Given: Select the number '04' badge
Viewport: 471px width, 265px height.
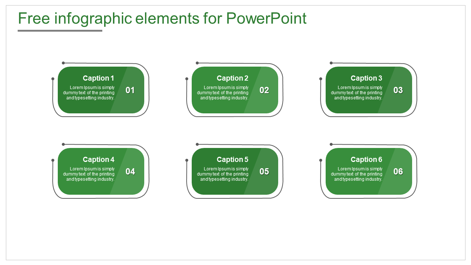Looking at the screenshot, I should (x=130, y=172).
